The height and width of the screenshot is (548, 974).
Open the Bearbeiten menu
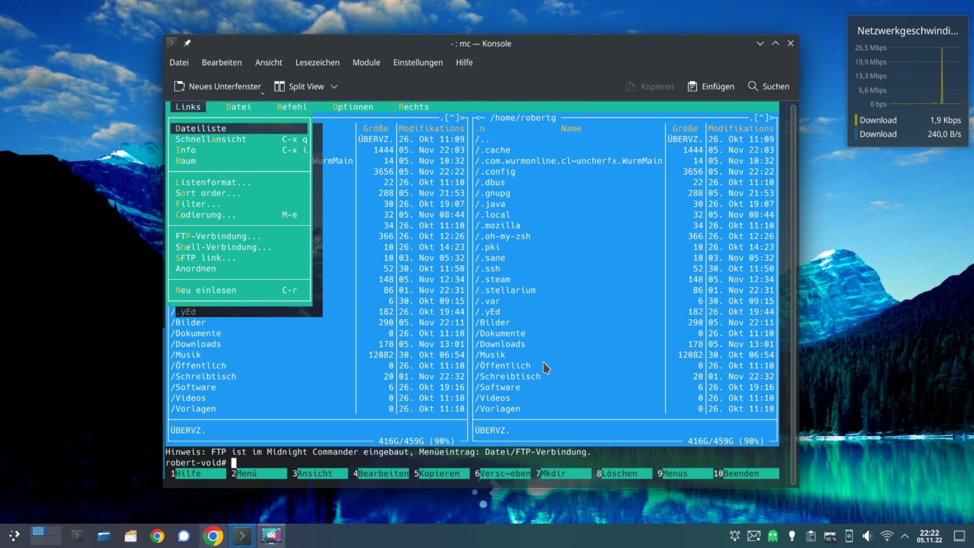(x=221, y=62)
